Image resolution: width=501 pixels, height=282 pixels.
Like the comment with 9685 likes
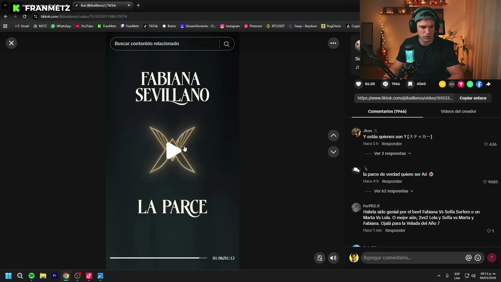click(x=485, y=182)
